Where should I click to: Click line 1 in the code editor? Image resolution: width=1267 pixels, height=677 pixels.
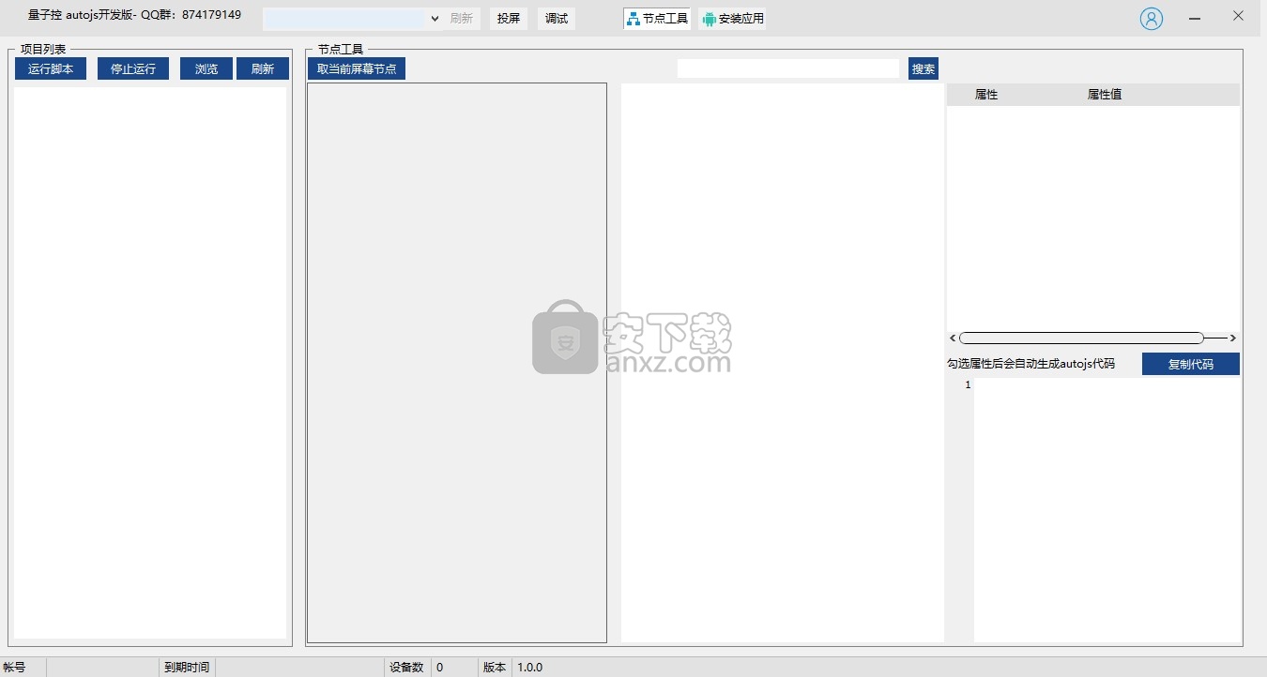1107,385
